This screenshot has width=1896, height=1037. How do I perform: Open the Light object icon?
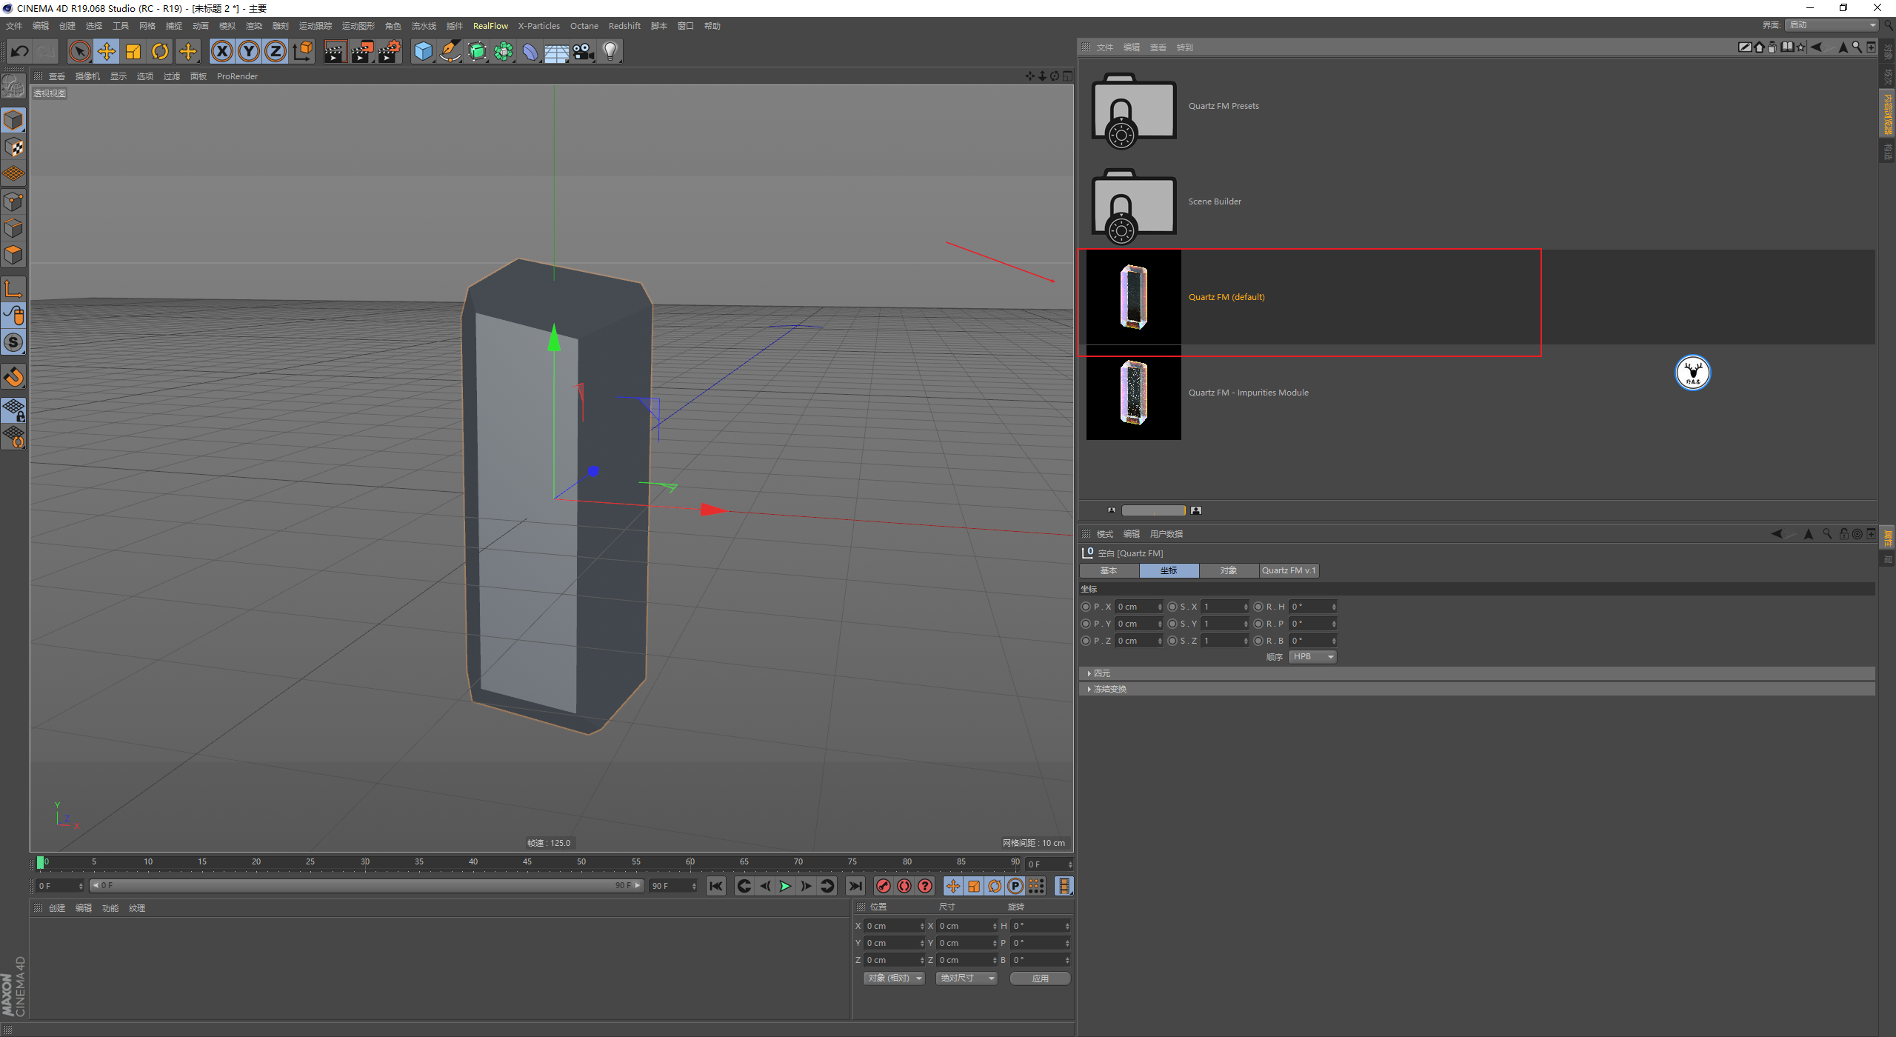[610, 51]
